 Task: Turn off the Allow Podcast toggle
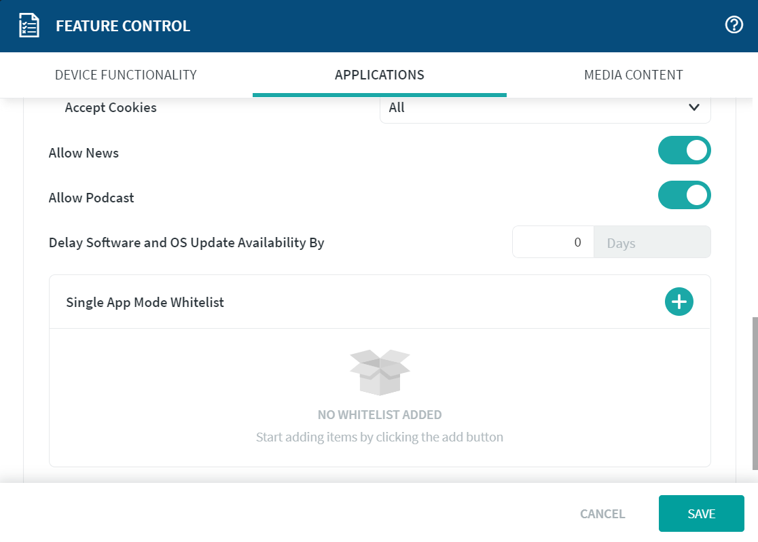pos(684,196)
